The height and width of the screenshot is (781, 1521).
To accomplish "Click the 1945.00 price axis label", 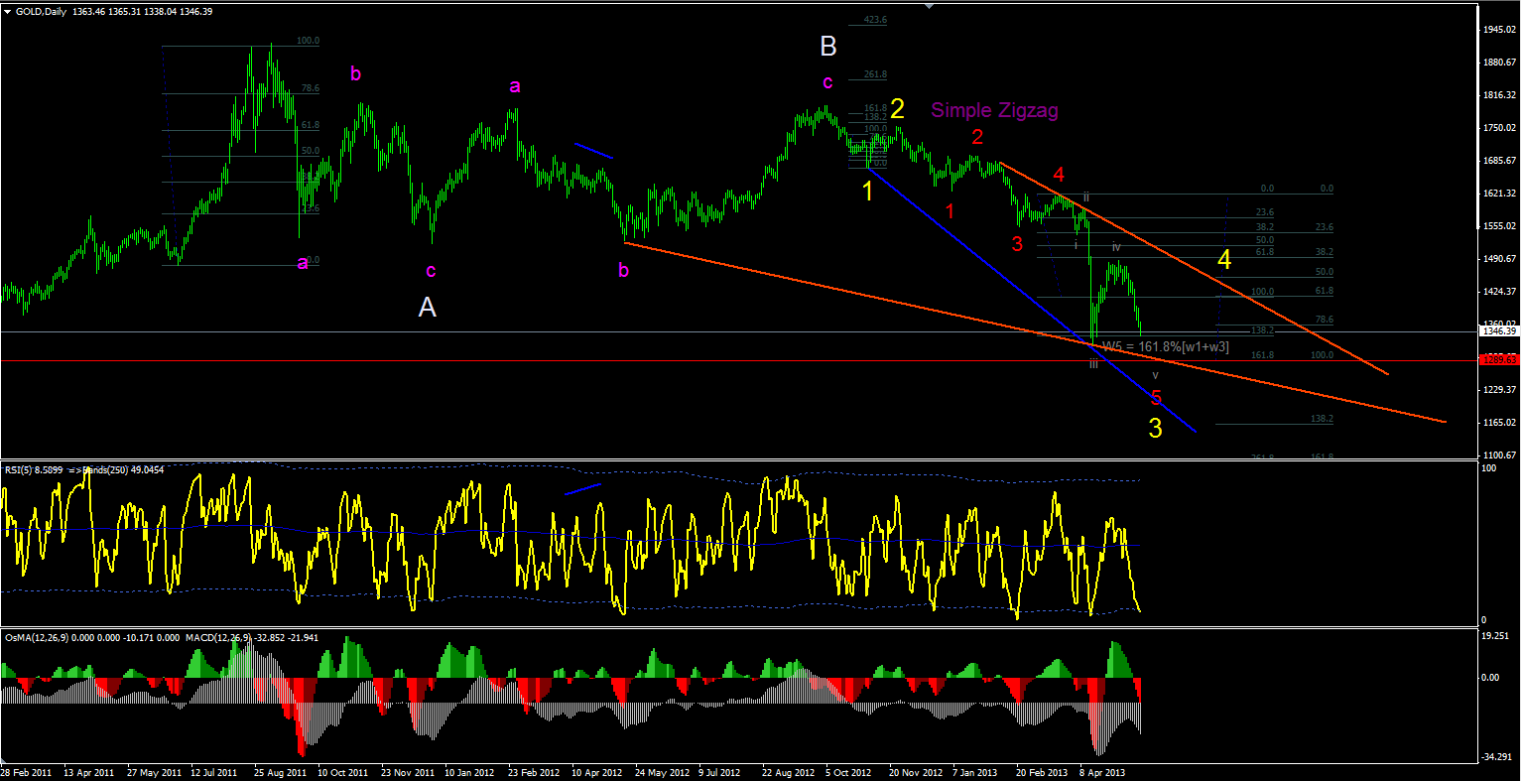I will pyautogui.click(x=1498, y=30).
